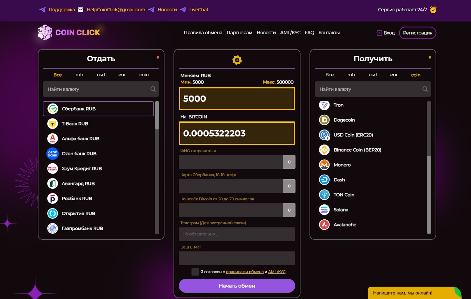
Task: Select usd filter tab in Получить panel
Action: pos(373,75)
